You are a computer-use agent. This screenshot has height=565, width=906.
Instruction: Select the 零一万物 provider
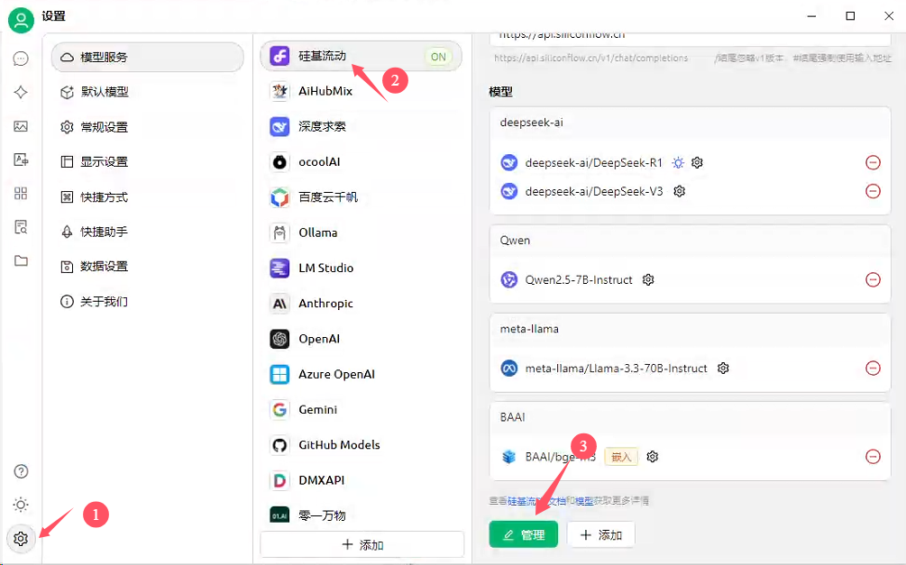tap(361, 515)
